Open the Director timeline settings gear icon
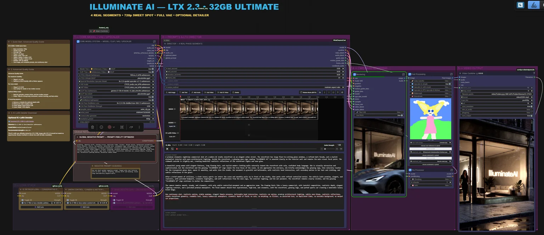This screenshot has width=544, height=235. click(x=342, y=92)
